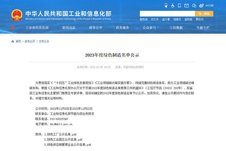Click the email hbc@miit.gov.cn
This screenshot has height=151, width=226.
click(x=61, y=124)
